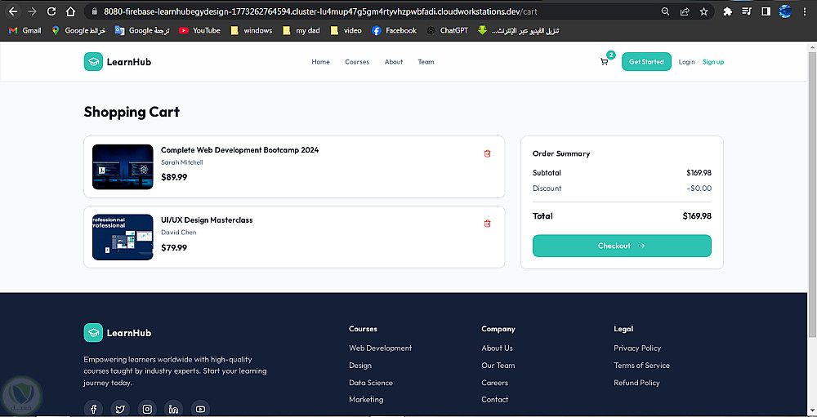The height and width of the screenshot is (417, 817).
Task: Open the Facebook bookmark in bookmarks bar
Action: point(395,31)
